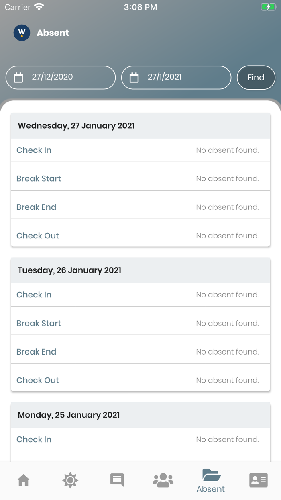Open the ID card profile icon

[258, 480]
